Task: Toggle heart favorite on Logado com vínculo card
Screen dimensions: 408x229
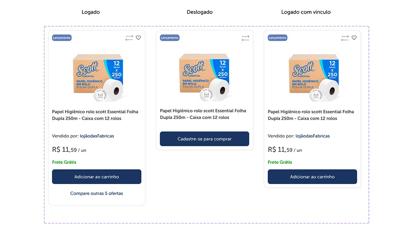Action: (x=354, y=38)
